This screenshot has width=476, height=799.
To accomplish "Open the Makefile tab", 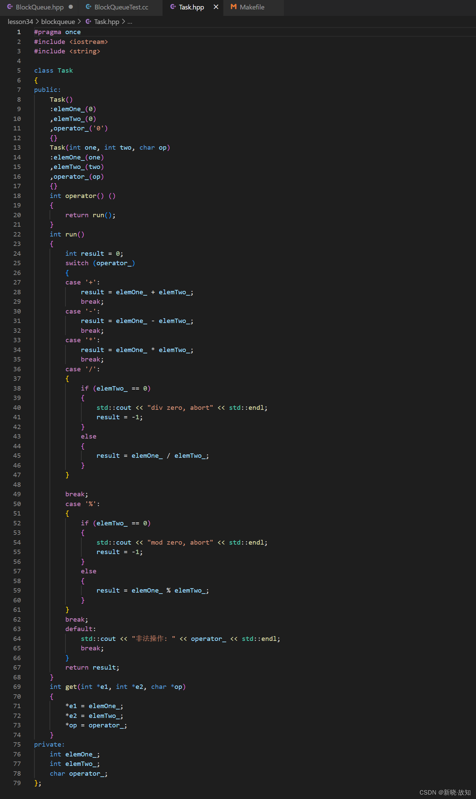I will coord(252,7).
